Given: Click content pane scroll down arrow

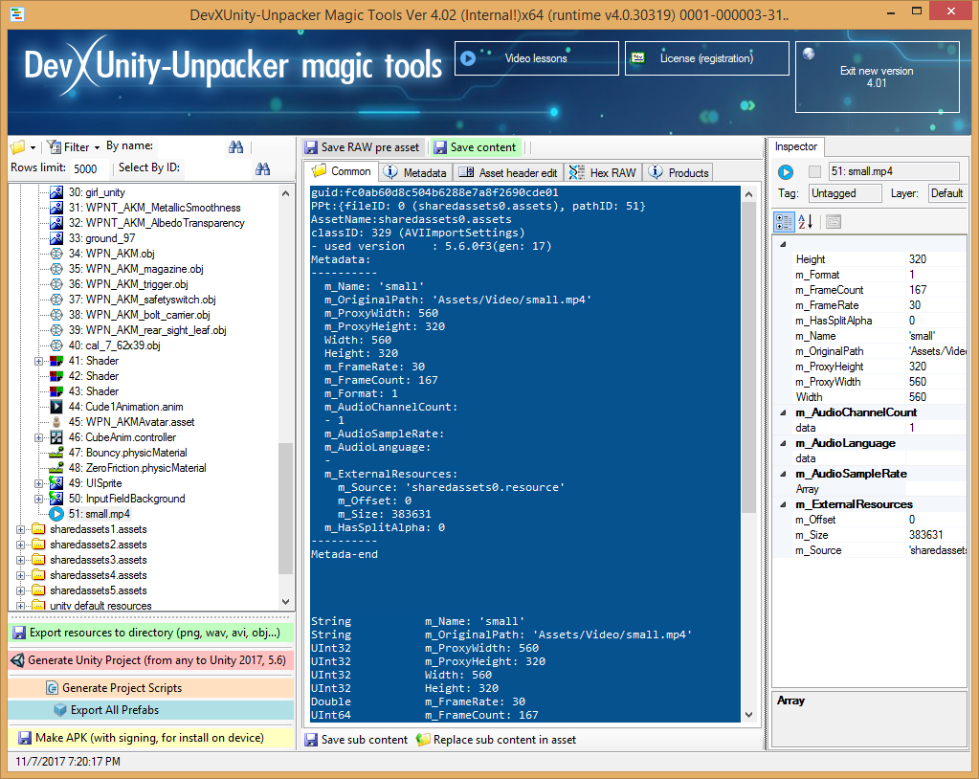Looking at the screenshot, I should (748, 715).
